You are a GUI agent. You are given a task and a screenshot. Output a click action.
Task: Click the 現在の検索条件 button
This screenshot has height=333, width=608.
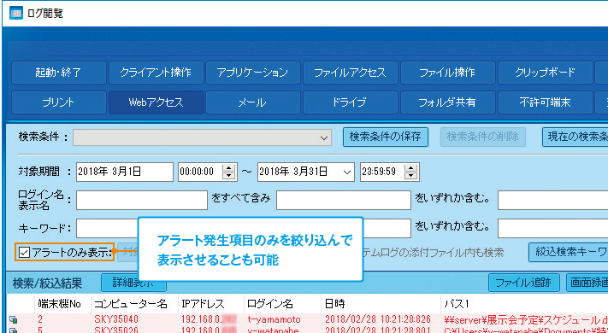[575, 137]
